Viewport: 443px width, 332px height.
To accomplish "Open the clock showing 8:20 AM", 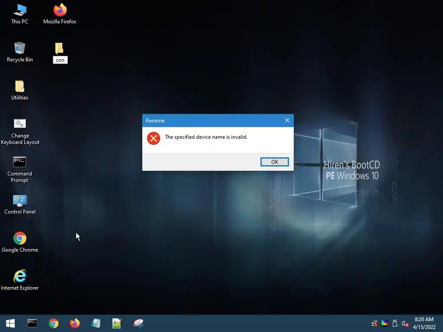I will (424, 323).
